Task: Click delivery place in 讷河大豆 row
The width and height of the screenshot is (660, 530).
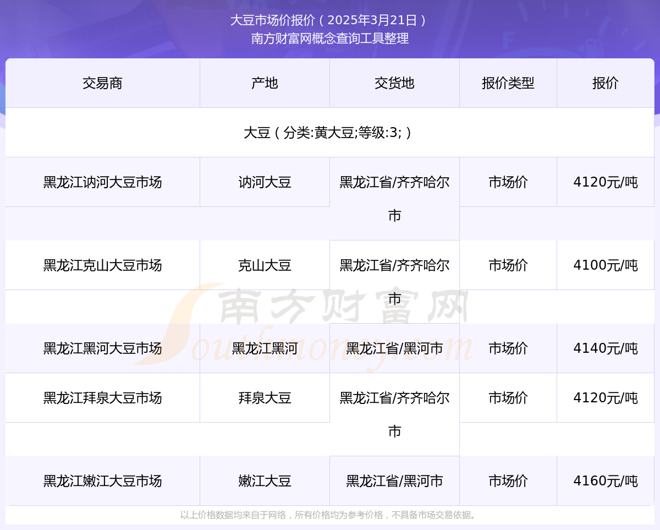Action: click(x=395, y=199)
